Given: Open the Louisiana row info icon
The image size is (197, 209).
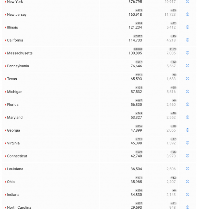Looking at the screenshot, I should pyautogui.click(x=188, y=169).
